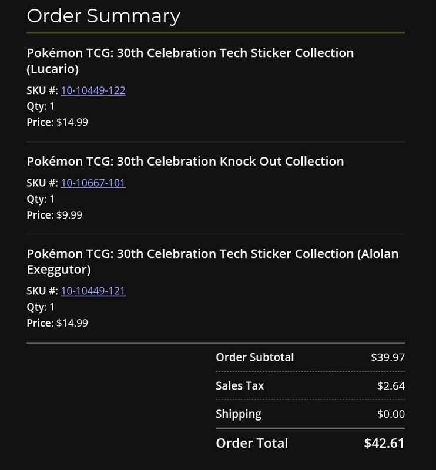Image resolution: width=436 pixels, height=470 pixels.
Task: Select the Knock Out Collection product title
Action: tap(185, 161)
